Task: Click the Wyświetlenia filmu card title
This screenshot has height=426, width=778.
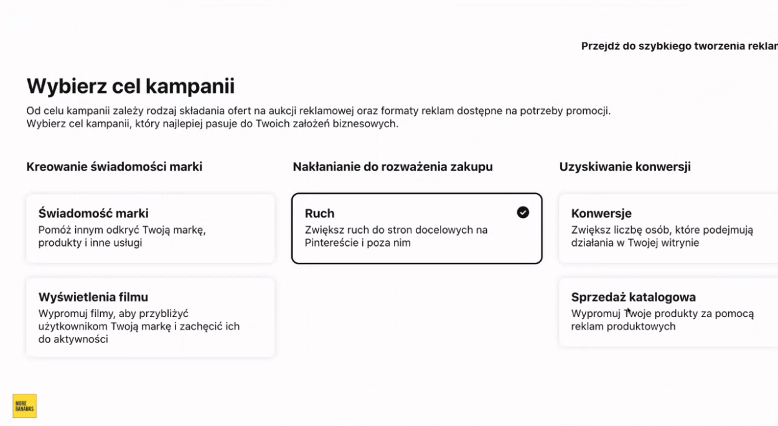Action: 93,297
